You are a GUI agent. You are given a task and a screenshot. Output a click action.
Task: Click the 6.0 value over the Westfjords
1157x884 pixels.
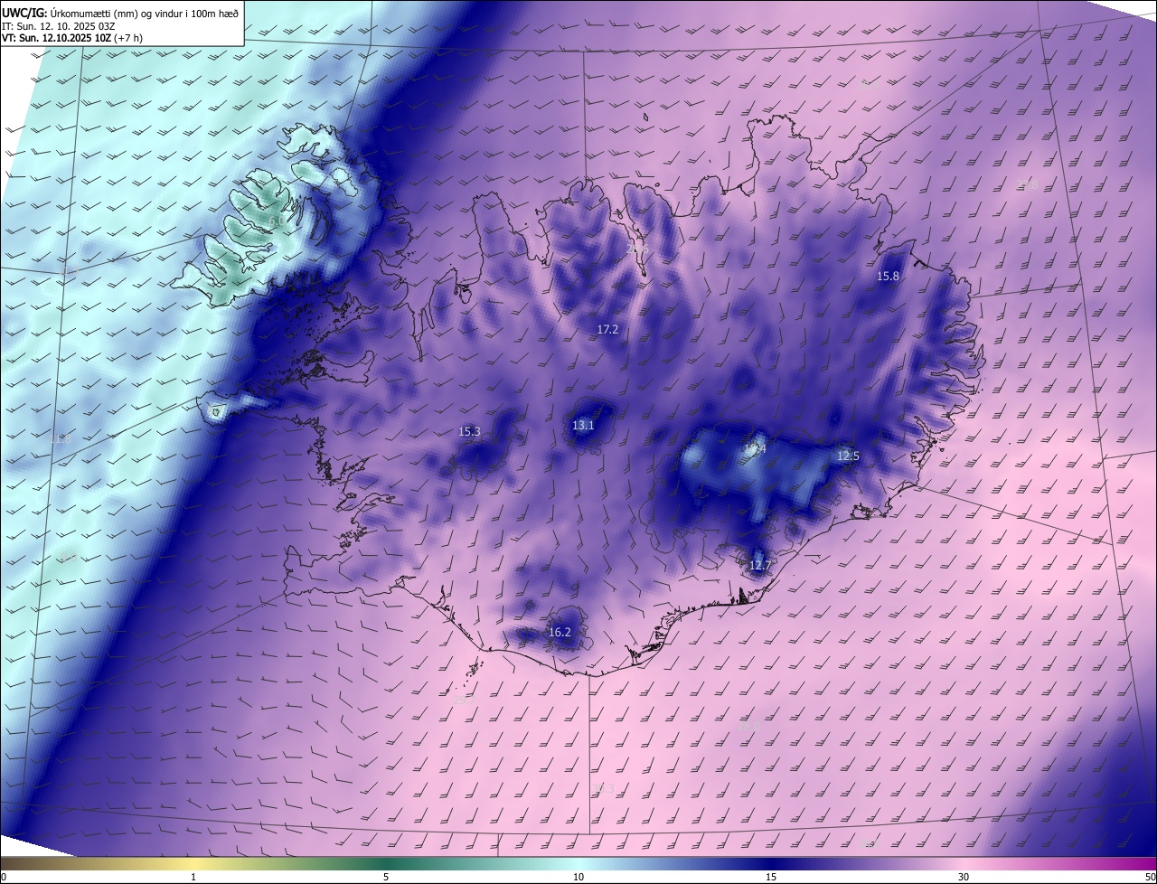pos(277,220)
